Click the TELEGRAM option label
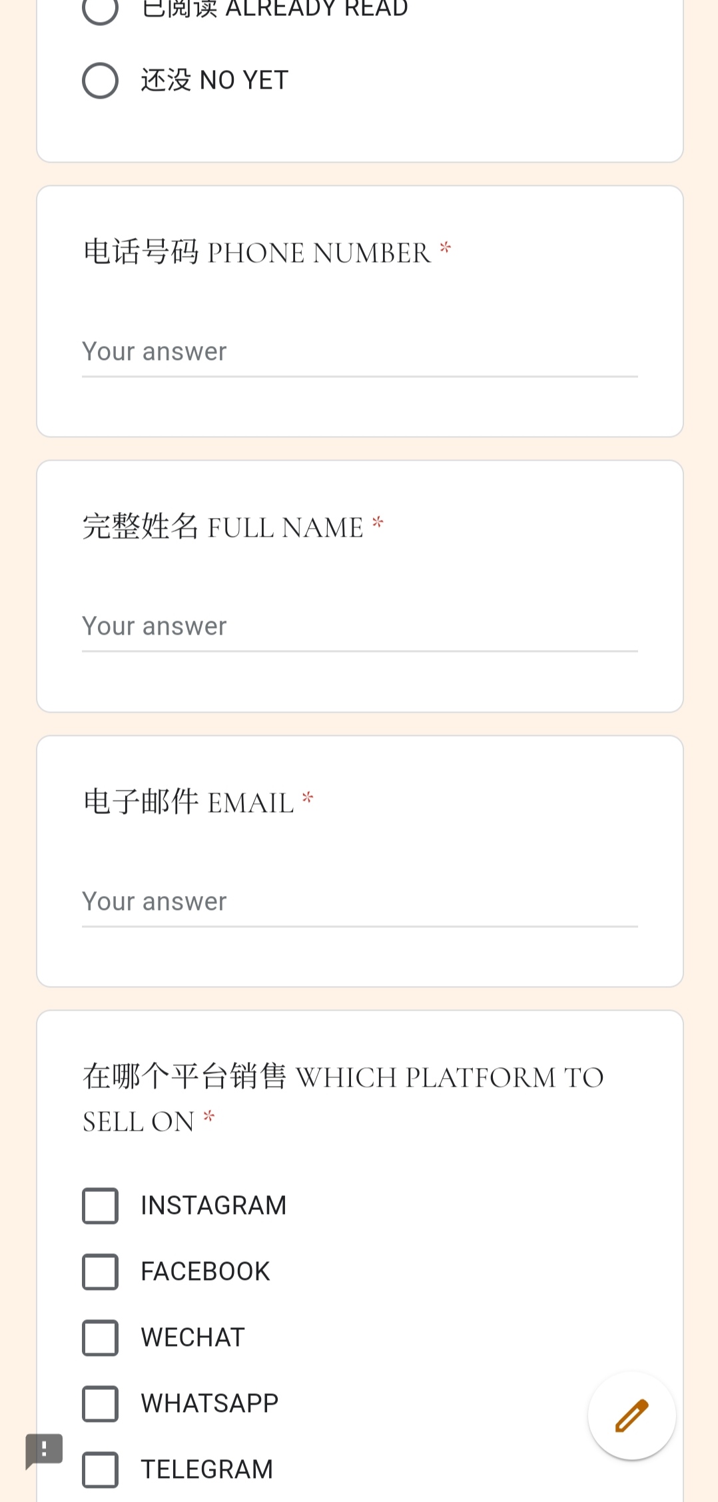 [x=206, y=1469]
